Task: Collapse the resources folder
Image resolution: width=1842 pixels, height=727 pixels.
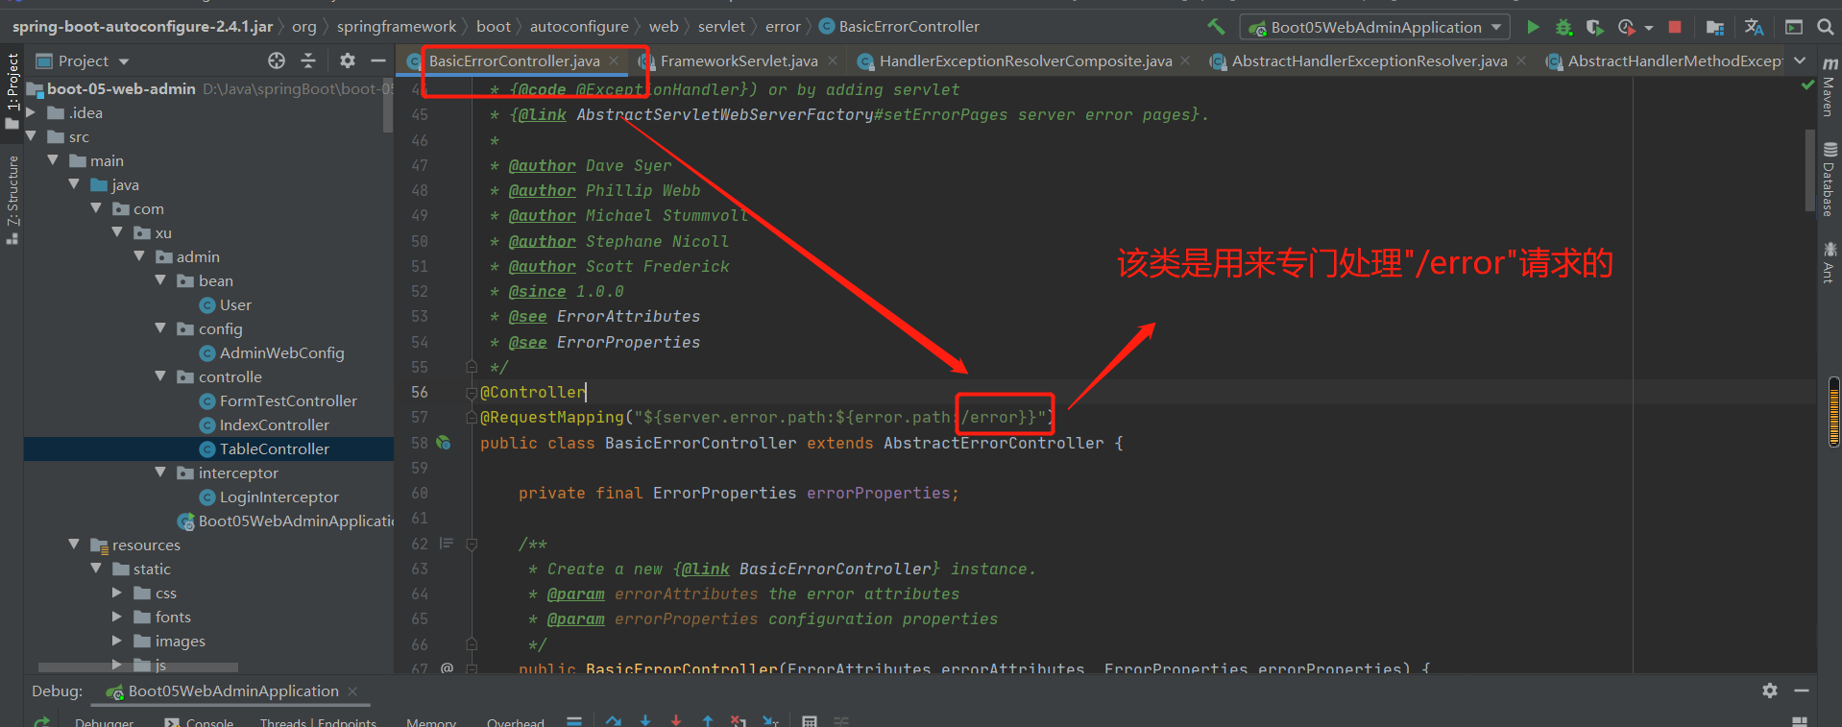Action: [x=74, y=545]
